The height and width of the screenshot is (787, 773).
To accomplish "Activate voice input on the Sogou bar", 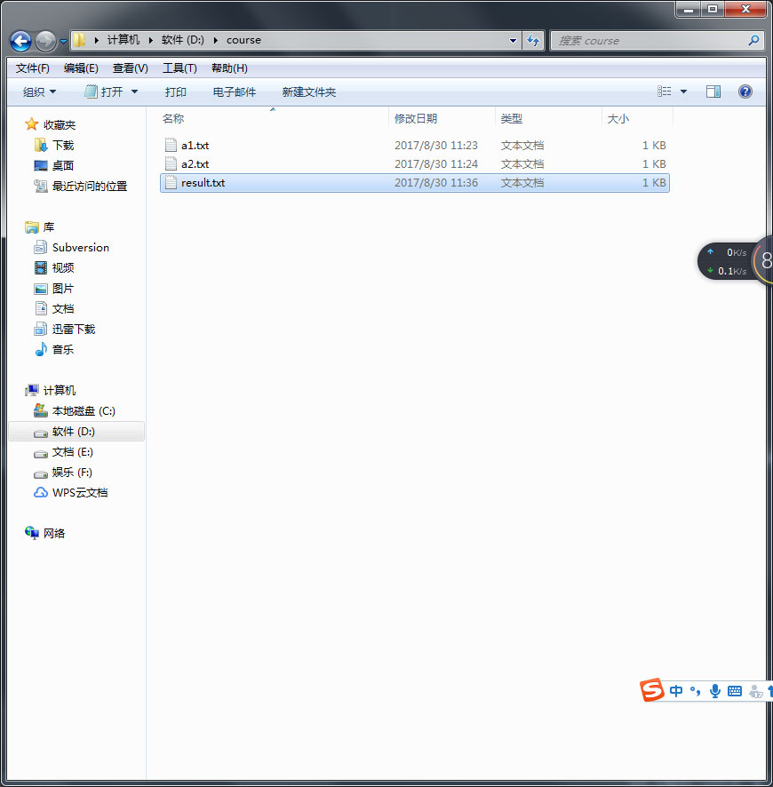I will [x=715, y=691].
